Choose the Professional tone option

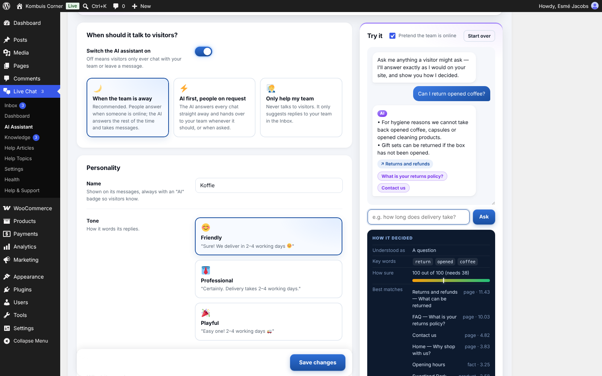269,279
